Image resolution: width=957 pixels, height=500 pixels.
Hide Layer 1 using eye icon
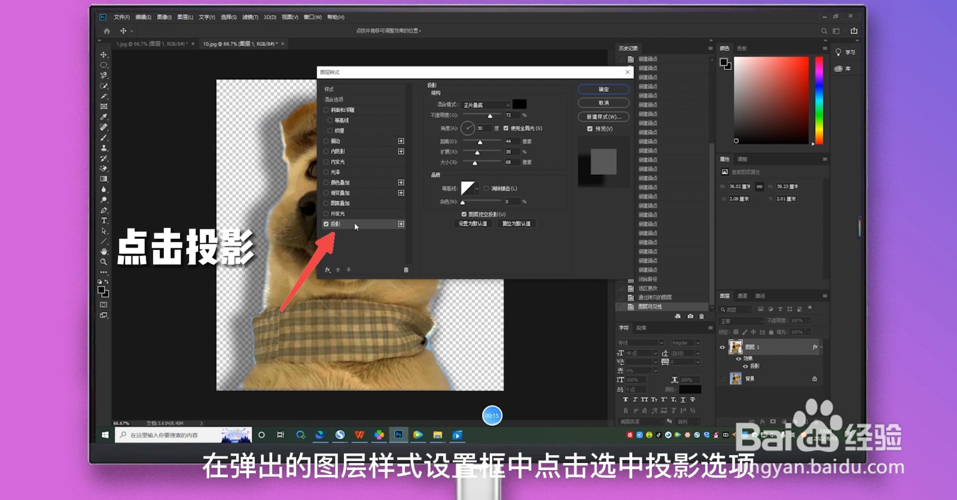click(722, 347)
